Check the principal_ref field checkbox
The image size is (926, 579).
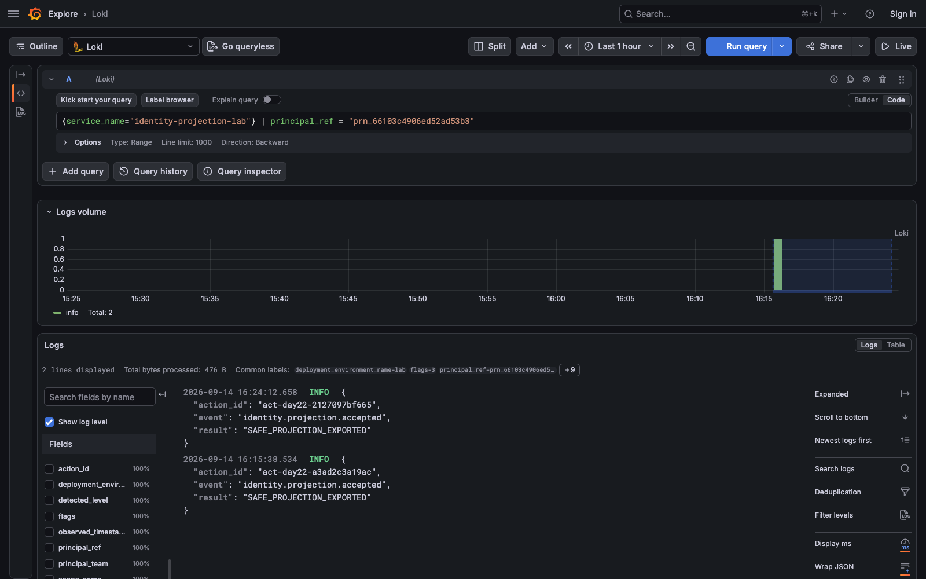pos(49,548)
